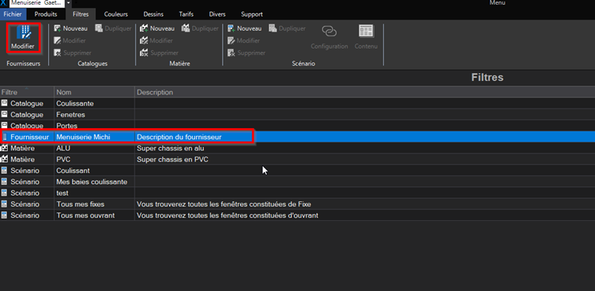
Task: Click the scénario icon beside test
Action: tap(5, 193)
